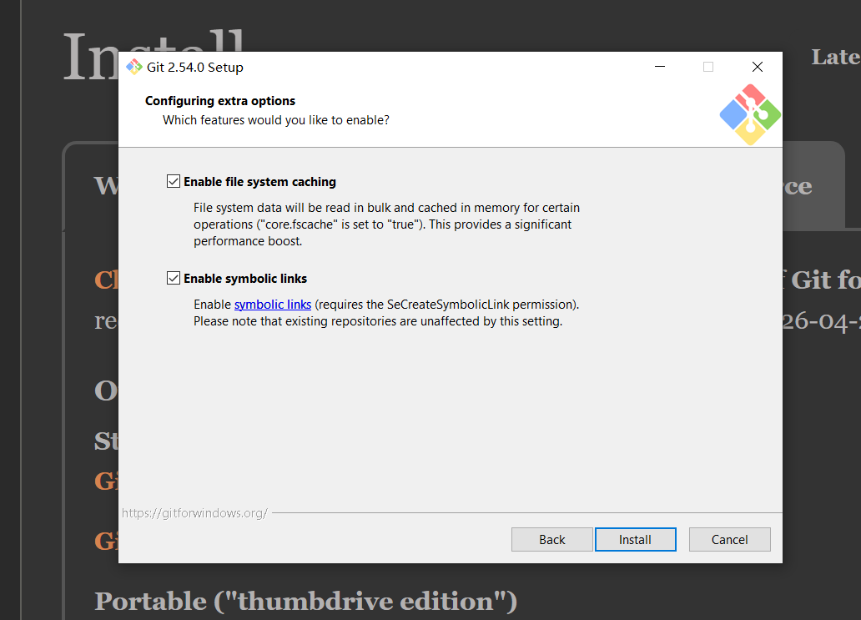Open the gitforwindows.org link
Image resolution: width=861 pixels, height=620 pixels.
(194, 513)
